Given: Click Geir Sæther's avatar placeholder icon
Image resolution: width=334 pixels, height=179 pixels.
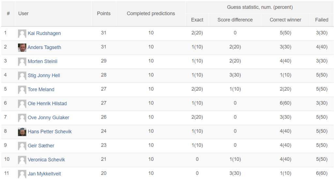Looking at the screenshot, I should [22, 146].
